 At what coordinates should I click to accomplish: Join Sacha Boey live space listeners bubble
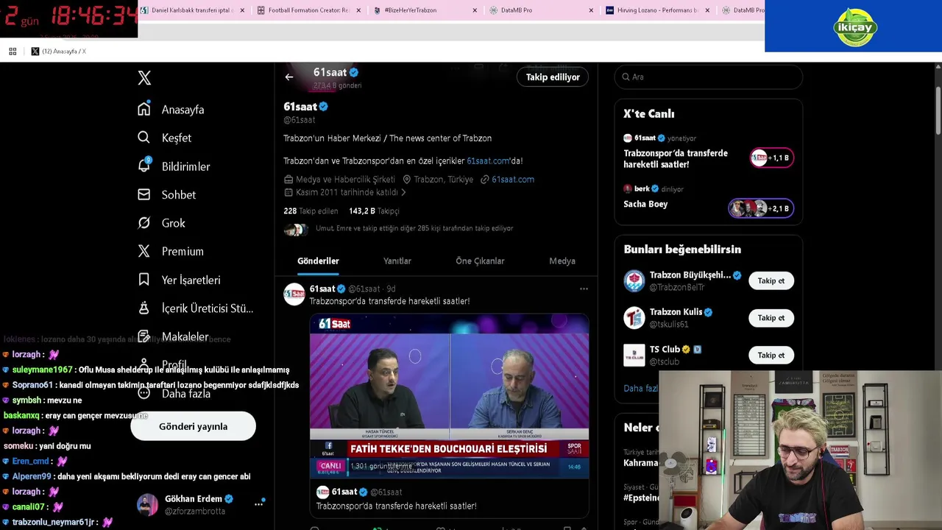761,208
